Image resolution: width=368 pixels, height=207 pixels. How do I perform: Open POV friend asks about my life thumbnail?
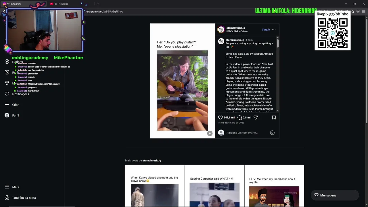tap(274, 186)
